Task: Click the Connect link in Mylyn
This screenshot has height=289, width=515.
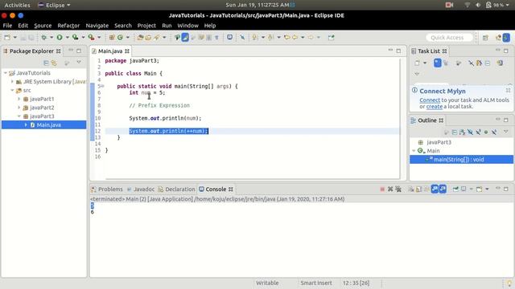Action: point(430,100)
